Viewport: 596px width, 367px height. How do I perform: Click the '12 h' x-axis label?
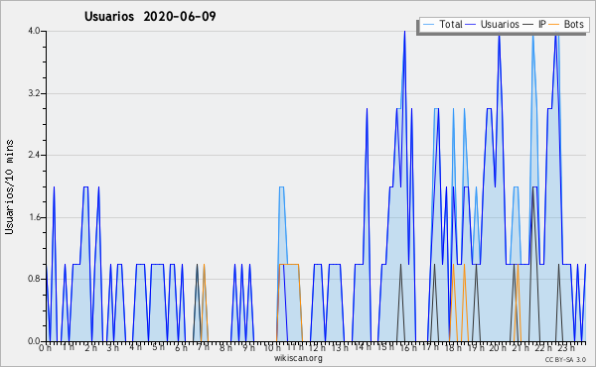(317, 347)
